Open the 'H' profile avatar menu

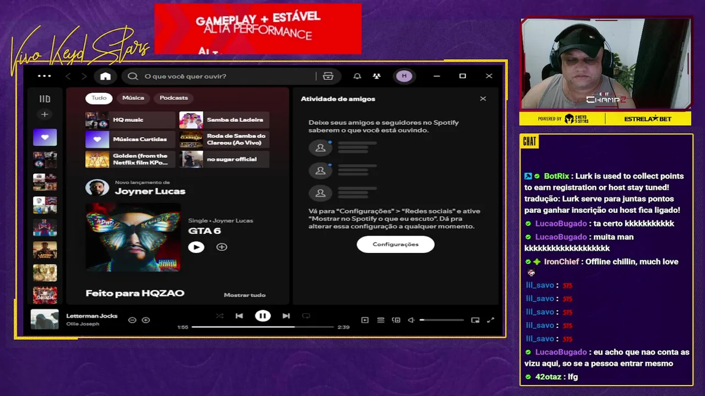404,76
